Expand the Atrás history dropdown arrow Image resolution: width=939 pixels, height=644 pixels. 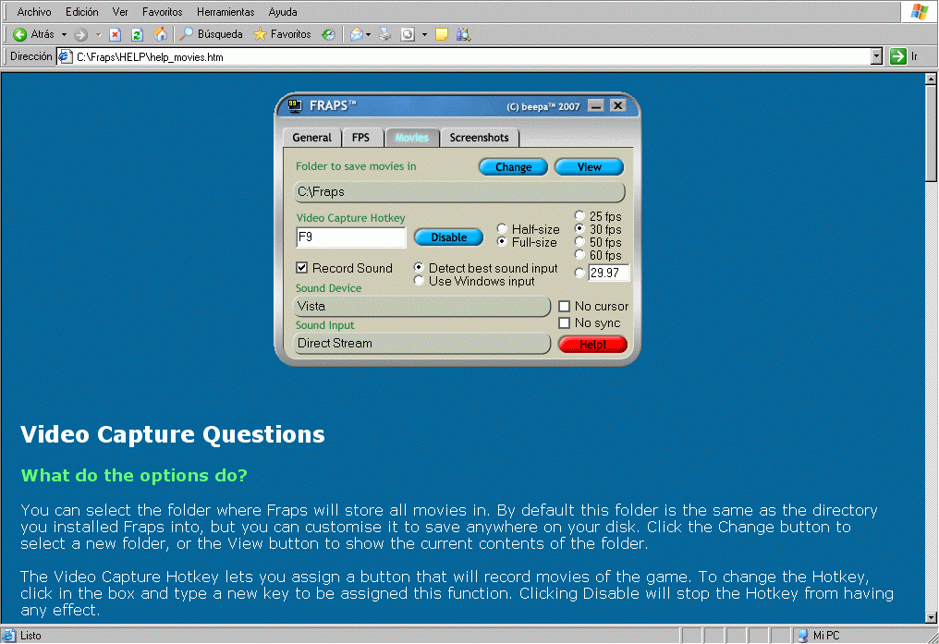(x=64, y=34)
